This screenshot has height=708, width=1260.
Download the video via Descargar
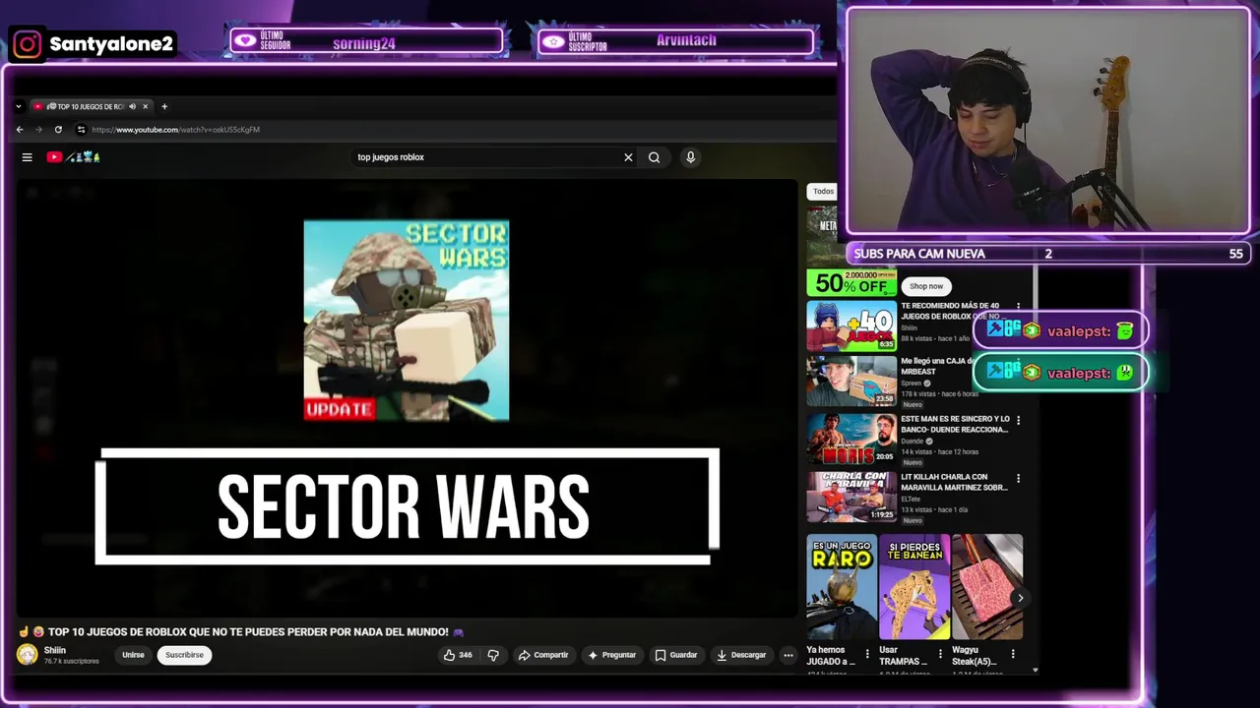(x=741, y=655)
